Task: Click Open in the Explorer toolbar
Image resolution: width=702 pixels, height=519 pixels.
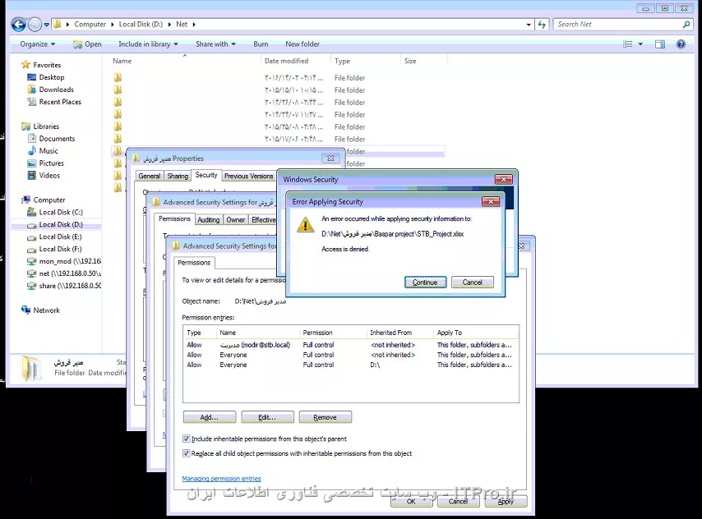Action: tap(87, 44)
